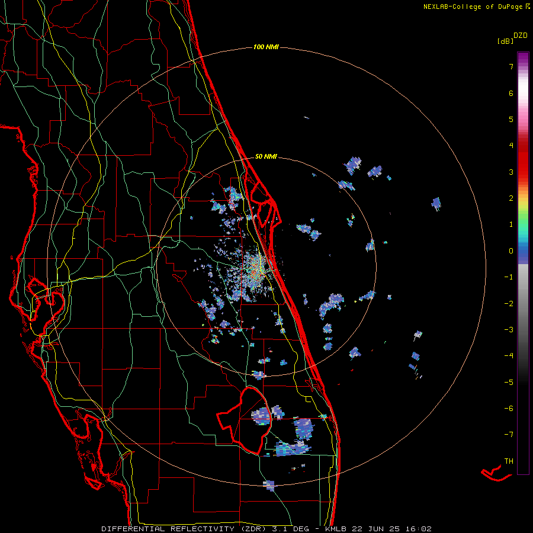The width and height of the screenshot is (533, 533).
Task: Select the -7 dB scale value
Action: pyautogui.click(x=509, y=435)
